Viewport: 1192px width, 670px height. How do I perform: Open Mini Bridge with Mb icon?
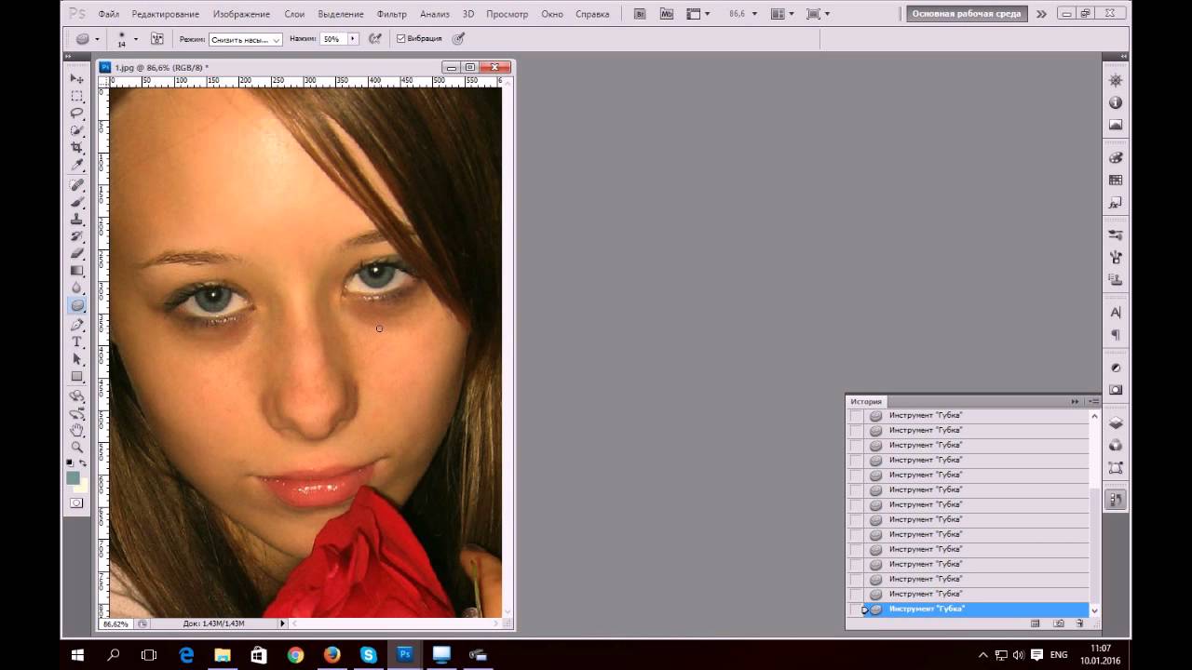point(666,14)
